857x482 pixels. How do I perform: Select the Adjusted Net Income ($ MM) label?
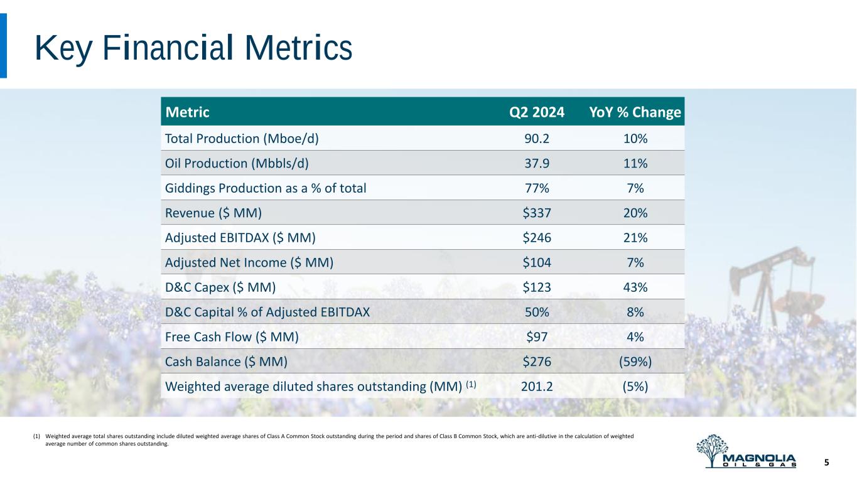pos(249,262)
